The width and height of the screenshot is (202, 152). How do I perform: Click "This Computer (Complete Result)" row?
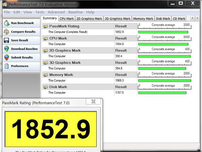pos(90,32)
